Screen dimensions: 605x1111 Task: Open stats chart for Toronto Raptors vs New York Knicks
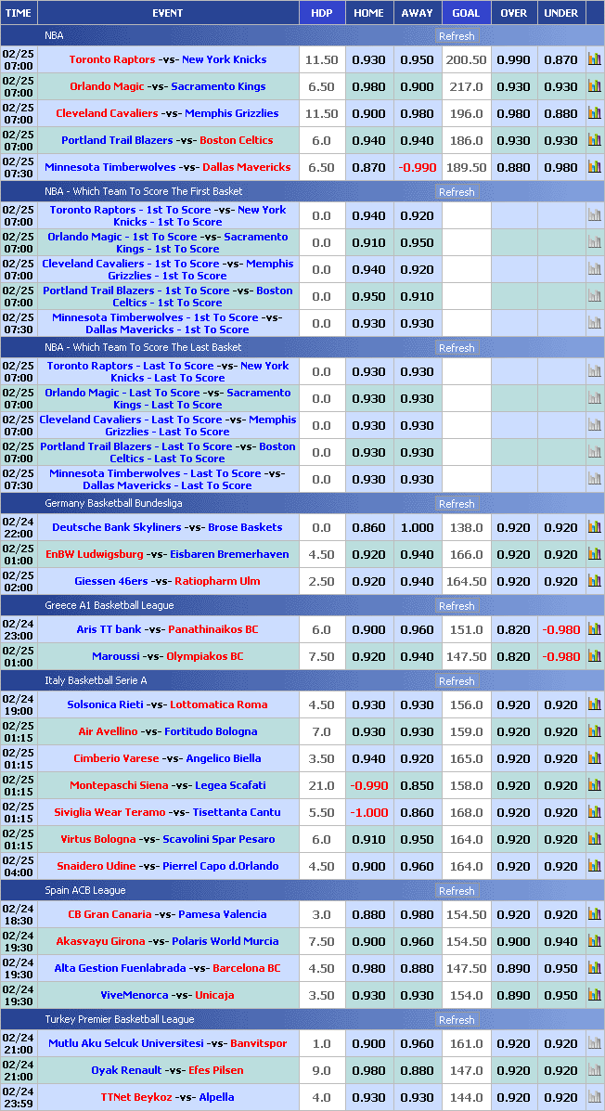[x=594, y=59]
